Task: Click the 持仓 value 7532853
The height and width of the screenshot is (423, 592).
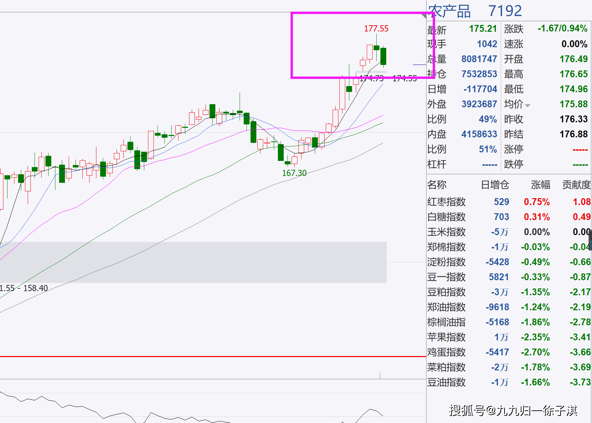Action: [x=479, y=74]
